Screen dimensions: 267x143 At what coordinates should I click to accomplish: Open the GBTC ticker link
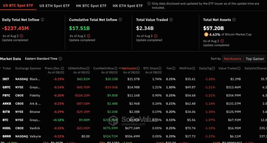tap(6, 87)
